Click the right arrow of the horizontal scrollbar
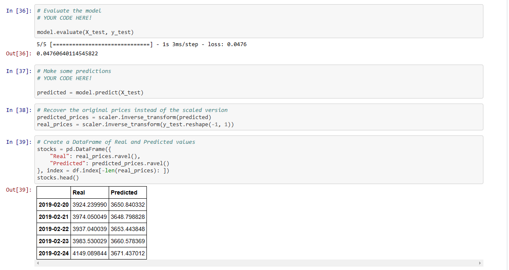The height and width of the screenshot is (270, 509). 480,263
